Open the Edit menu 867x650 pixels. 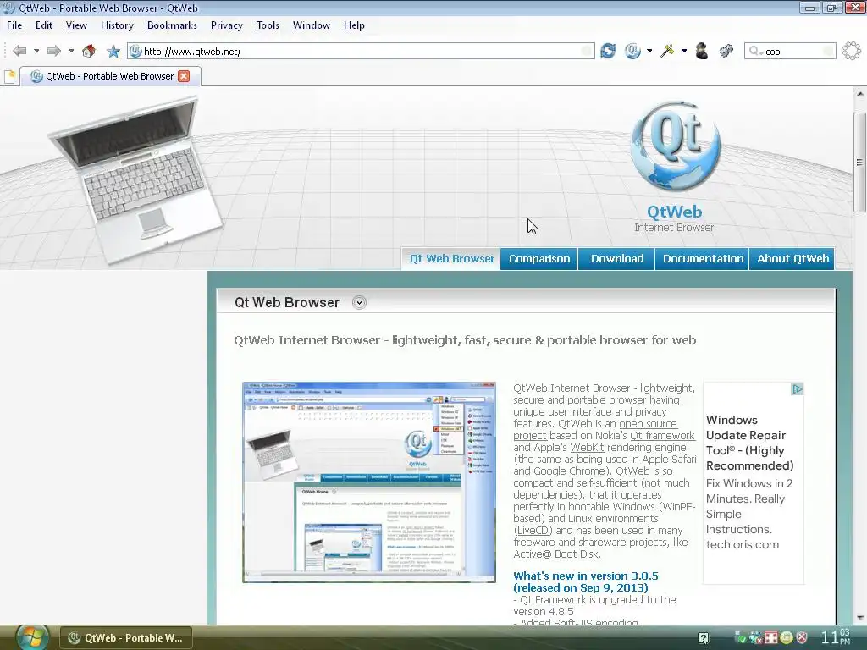click(44, 25)
